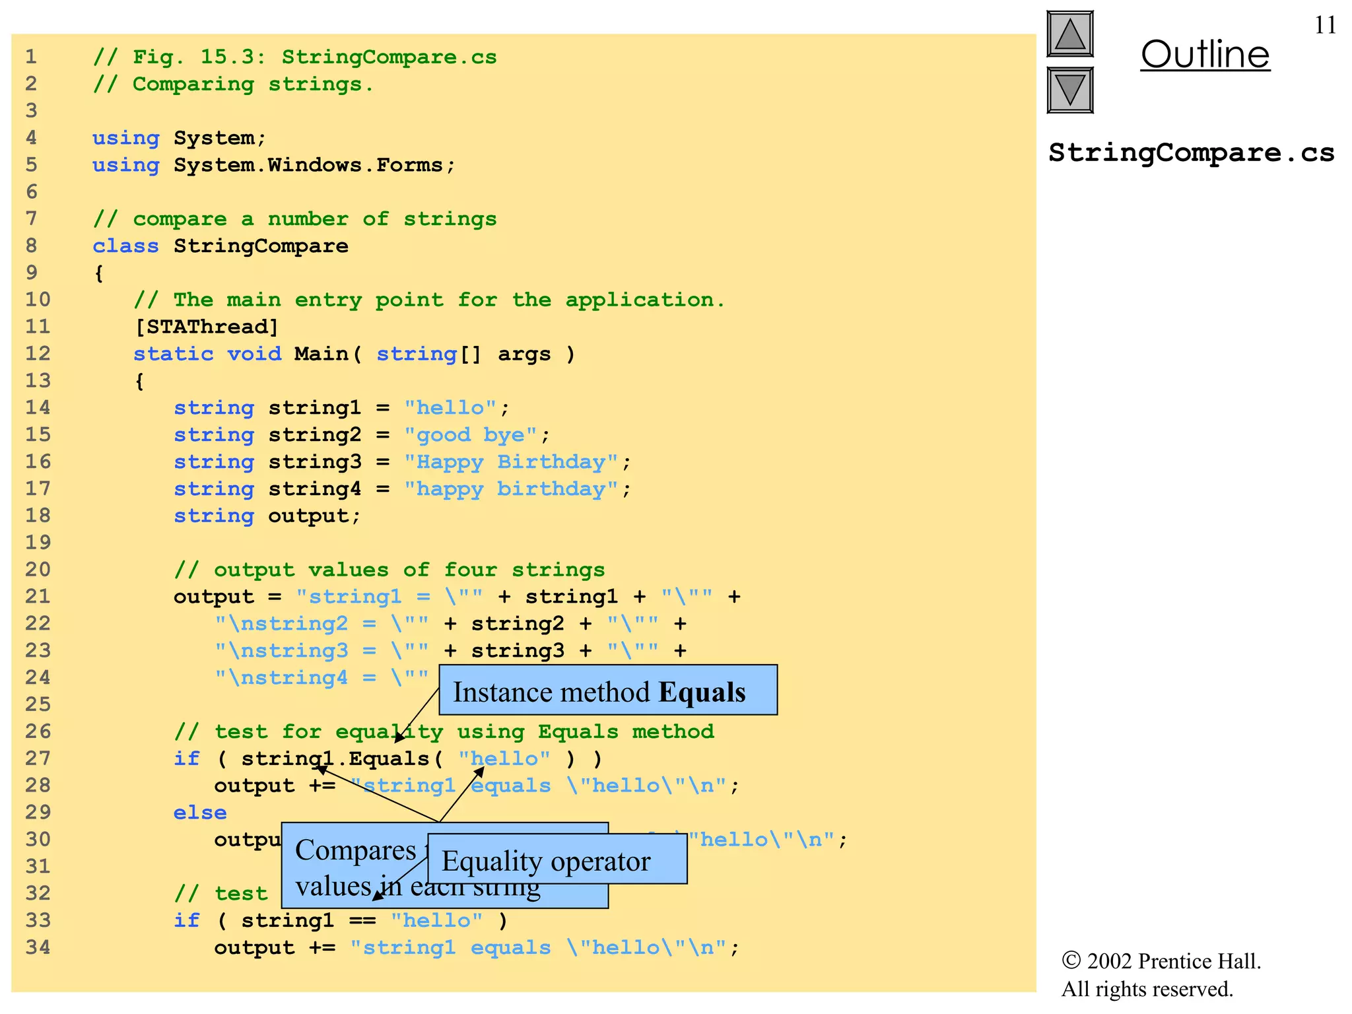1352x1014 pixels.
Task: Click line number 1 in the gutter
Action: (31, 57)
